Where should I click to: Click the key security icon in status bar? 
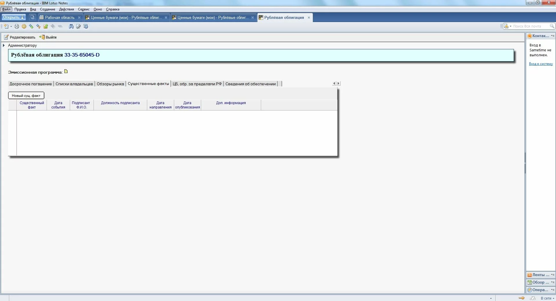point(522,298)
